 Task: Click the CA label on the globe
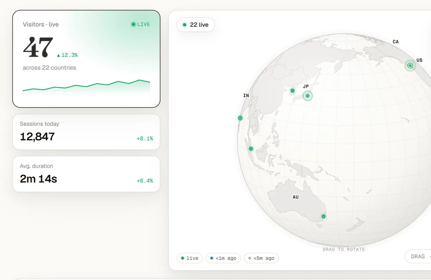395,42
